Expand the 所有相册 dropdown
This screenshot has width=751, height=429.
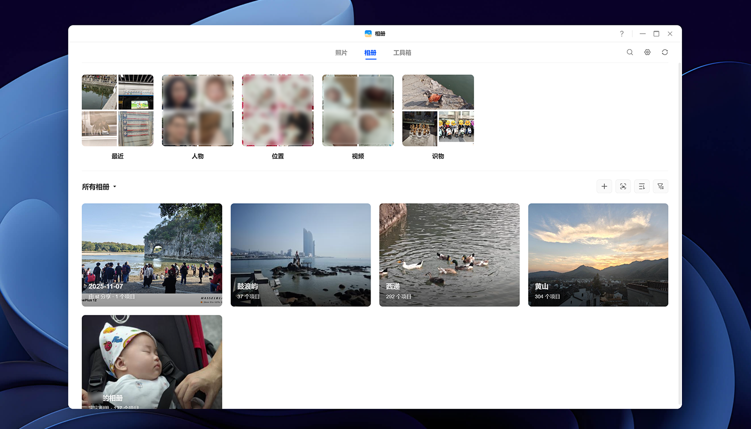pos(99,187)
